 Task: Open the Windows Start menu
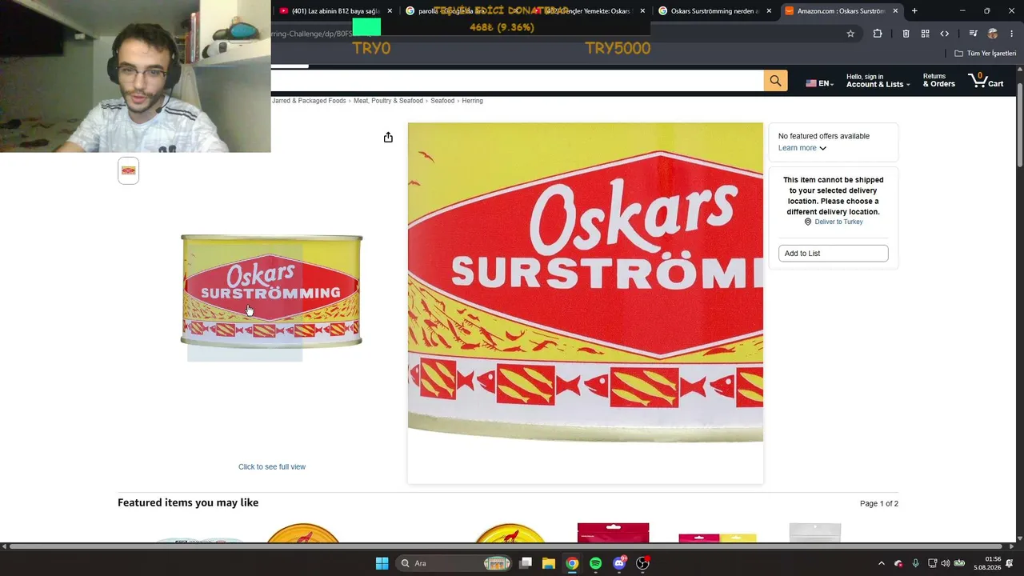pyautogui.click(x=382, y=563)
